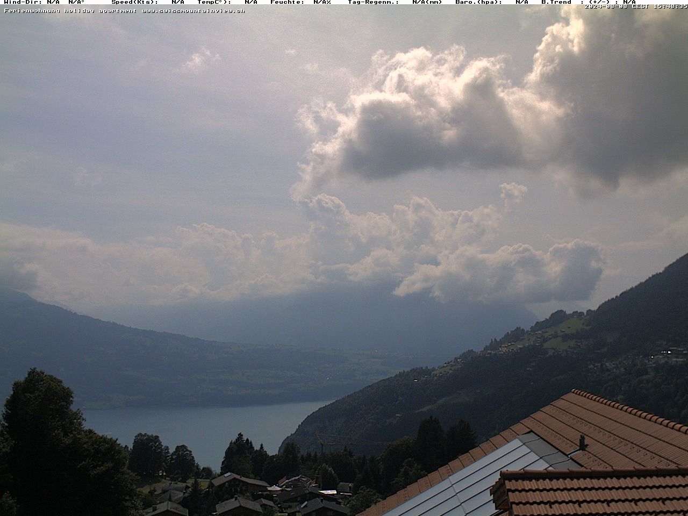This screenshot has height=516, width=688.
Task: Click the 'Wind-Dir:' label
Action: [x=23, y=2]
